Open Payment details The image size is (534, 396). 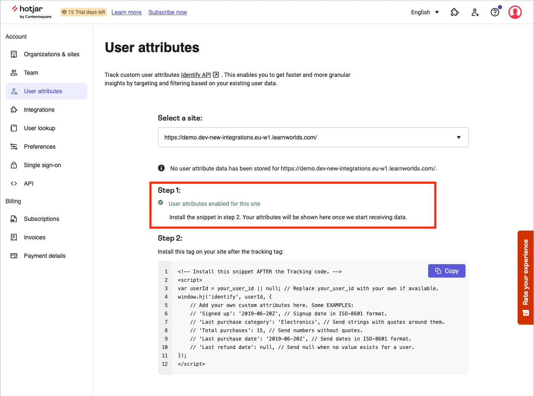click(x=46, y=256)
